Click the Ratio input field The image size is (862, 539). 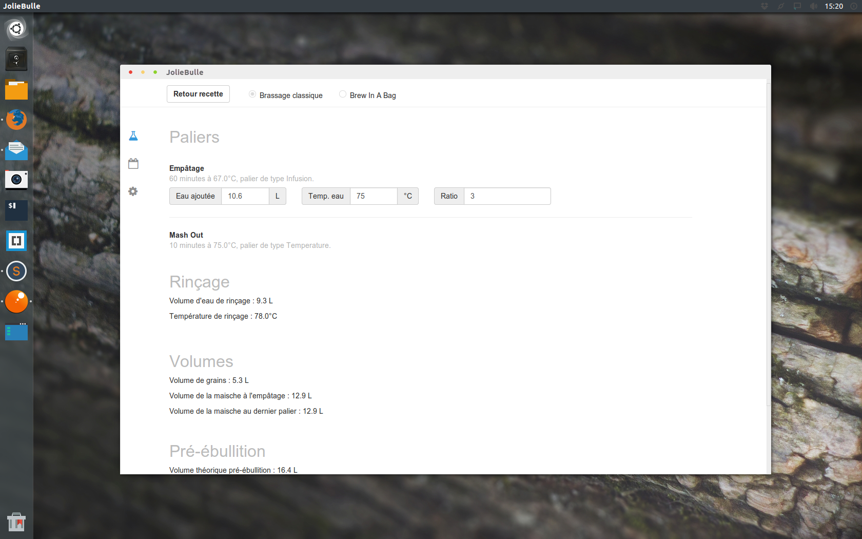pos(507,196)
